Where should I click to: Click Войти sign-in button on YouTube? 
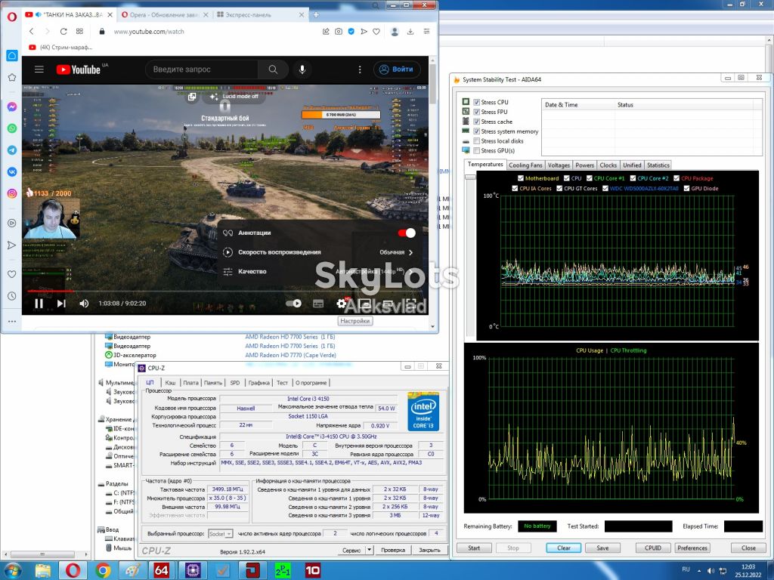(397, 69)
